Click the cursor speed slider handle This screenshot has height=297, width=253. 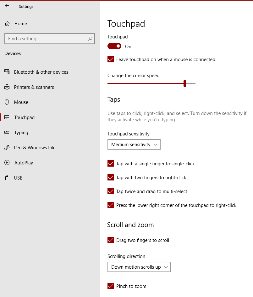pyautogui.click(x=185, y=83)
